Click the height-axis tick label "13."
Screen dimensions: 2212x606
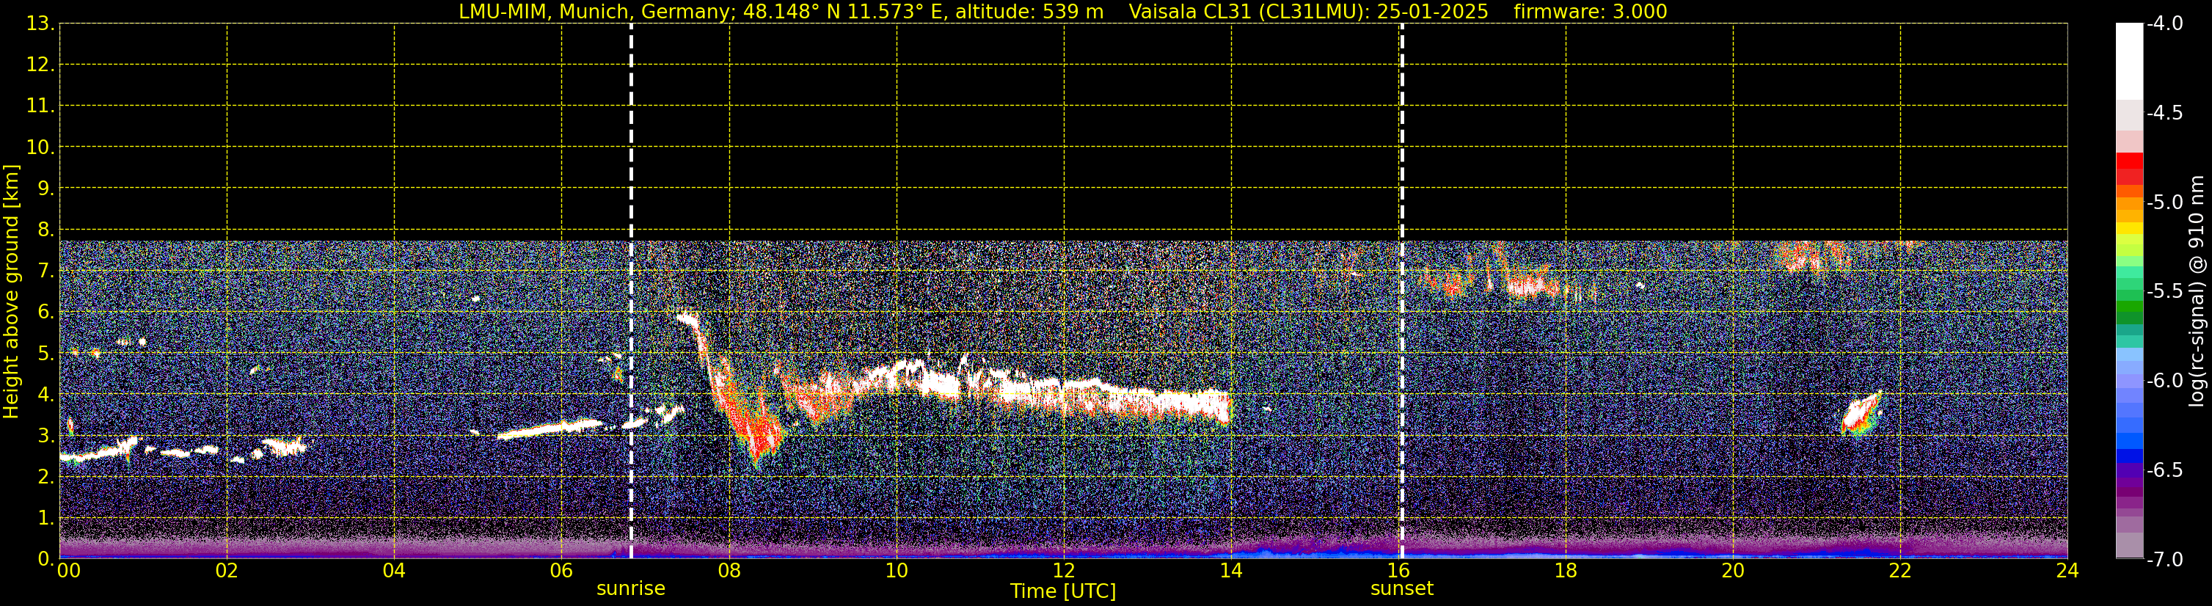40,24
